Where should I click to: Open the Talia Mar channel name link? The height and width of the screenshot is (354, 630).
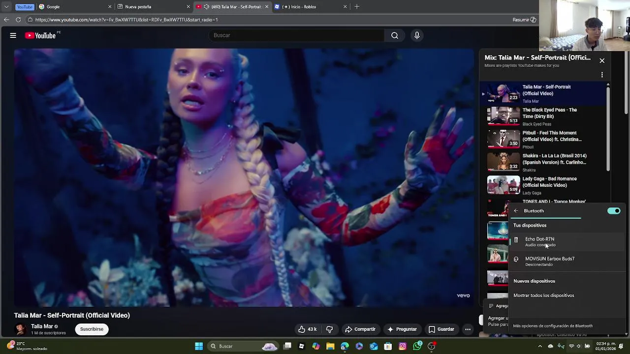[42, 326]
